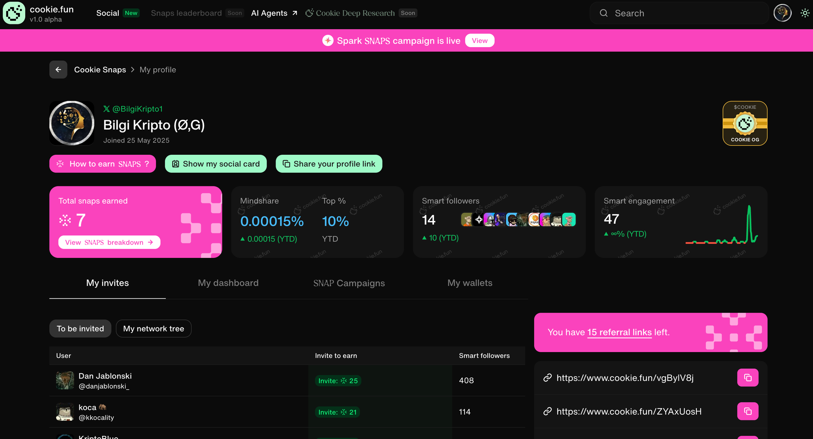Open View SNAPS breakdown link
813x439 pixels.
pos(109,242)
